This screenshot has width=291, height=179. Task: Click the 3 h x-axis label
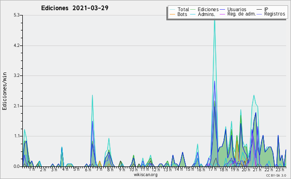tap(54, 170)
